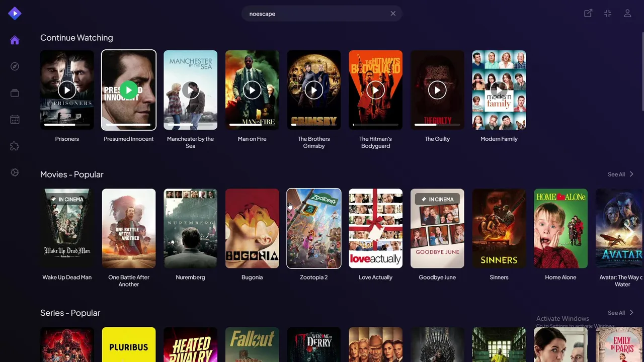Play The Brothers Grimsby poster
Image resolution: width=644 pixels, height=362 pixels.
pyautogui.click(x=313, y=90)
